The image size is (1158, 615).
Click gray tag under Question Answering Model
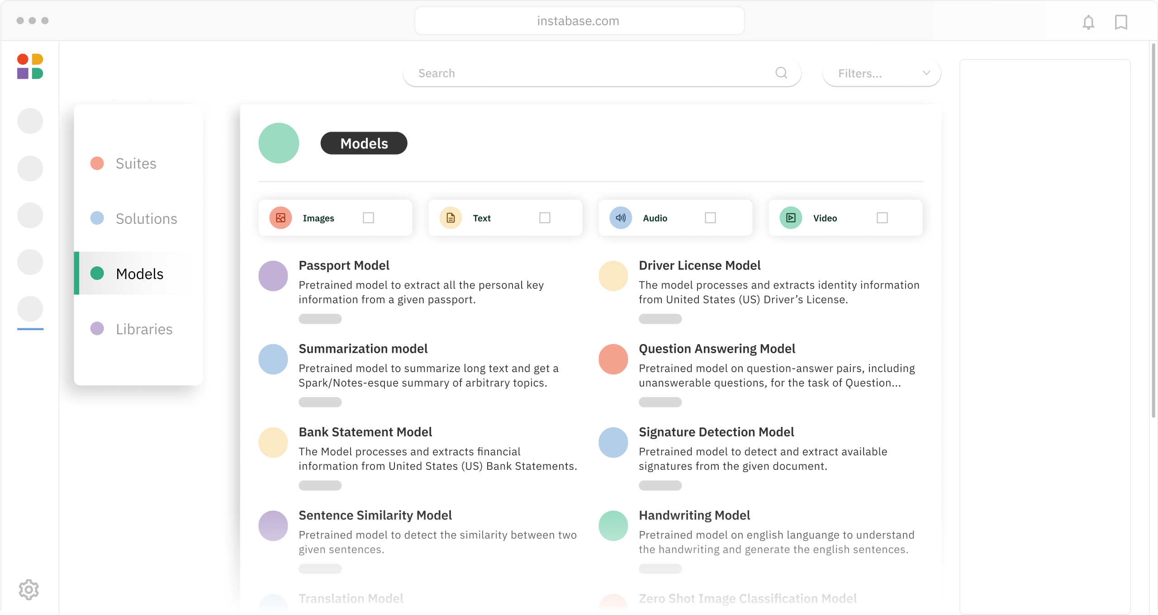click(660, 402)
